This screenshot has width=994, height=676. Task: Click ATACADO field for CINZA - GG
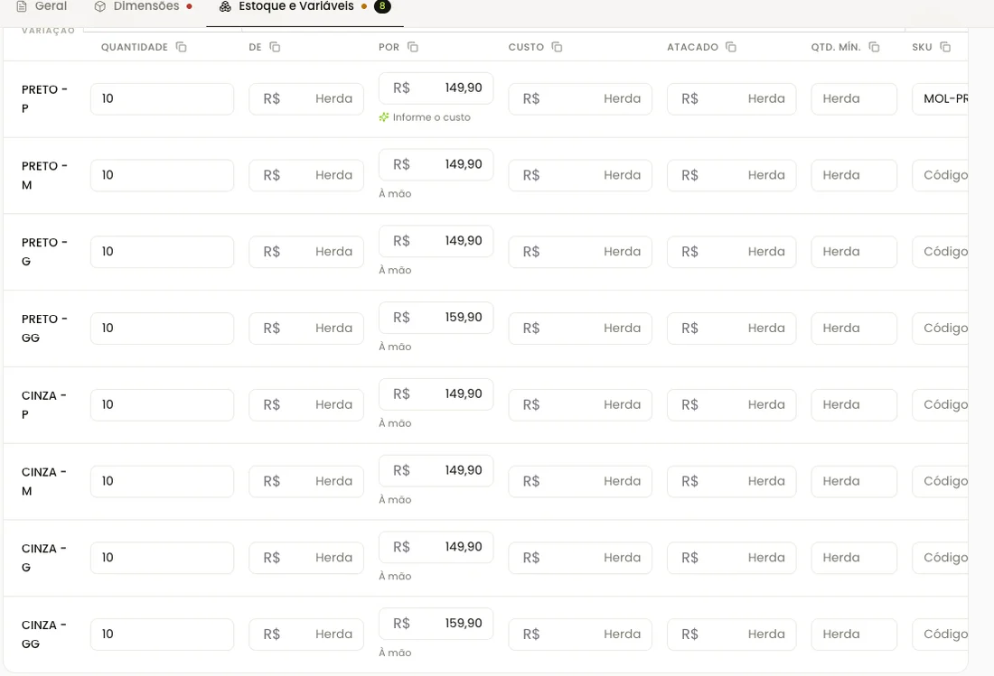coord(732,634)
